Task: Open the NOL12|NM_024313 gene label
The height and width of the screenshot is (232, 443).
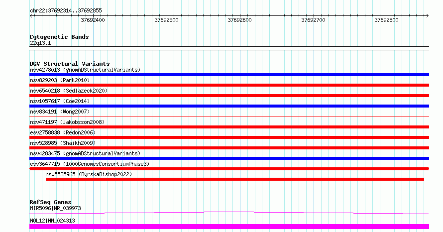Action: point(52,221)
